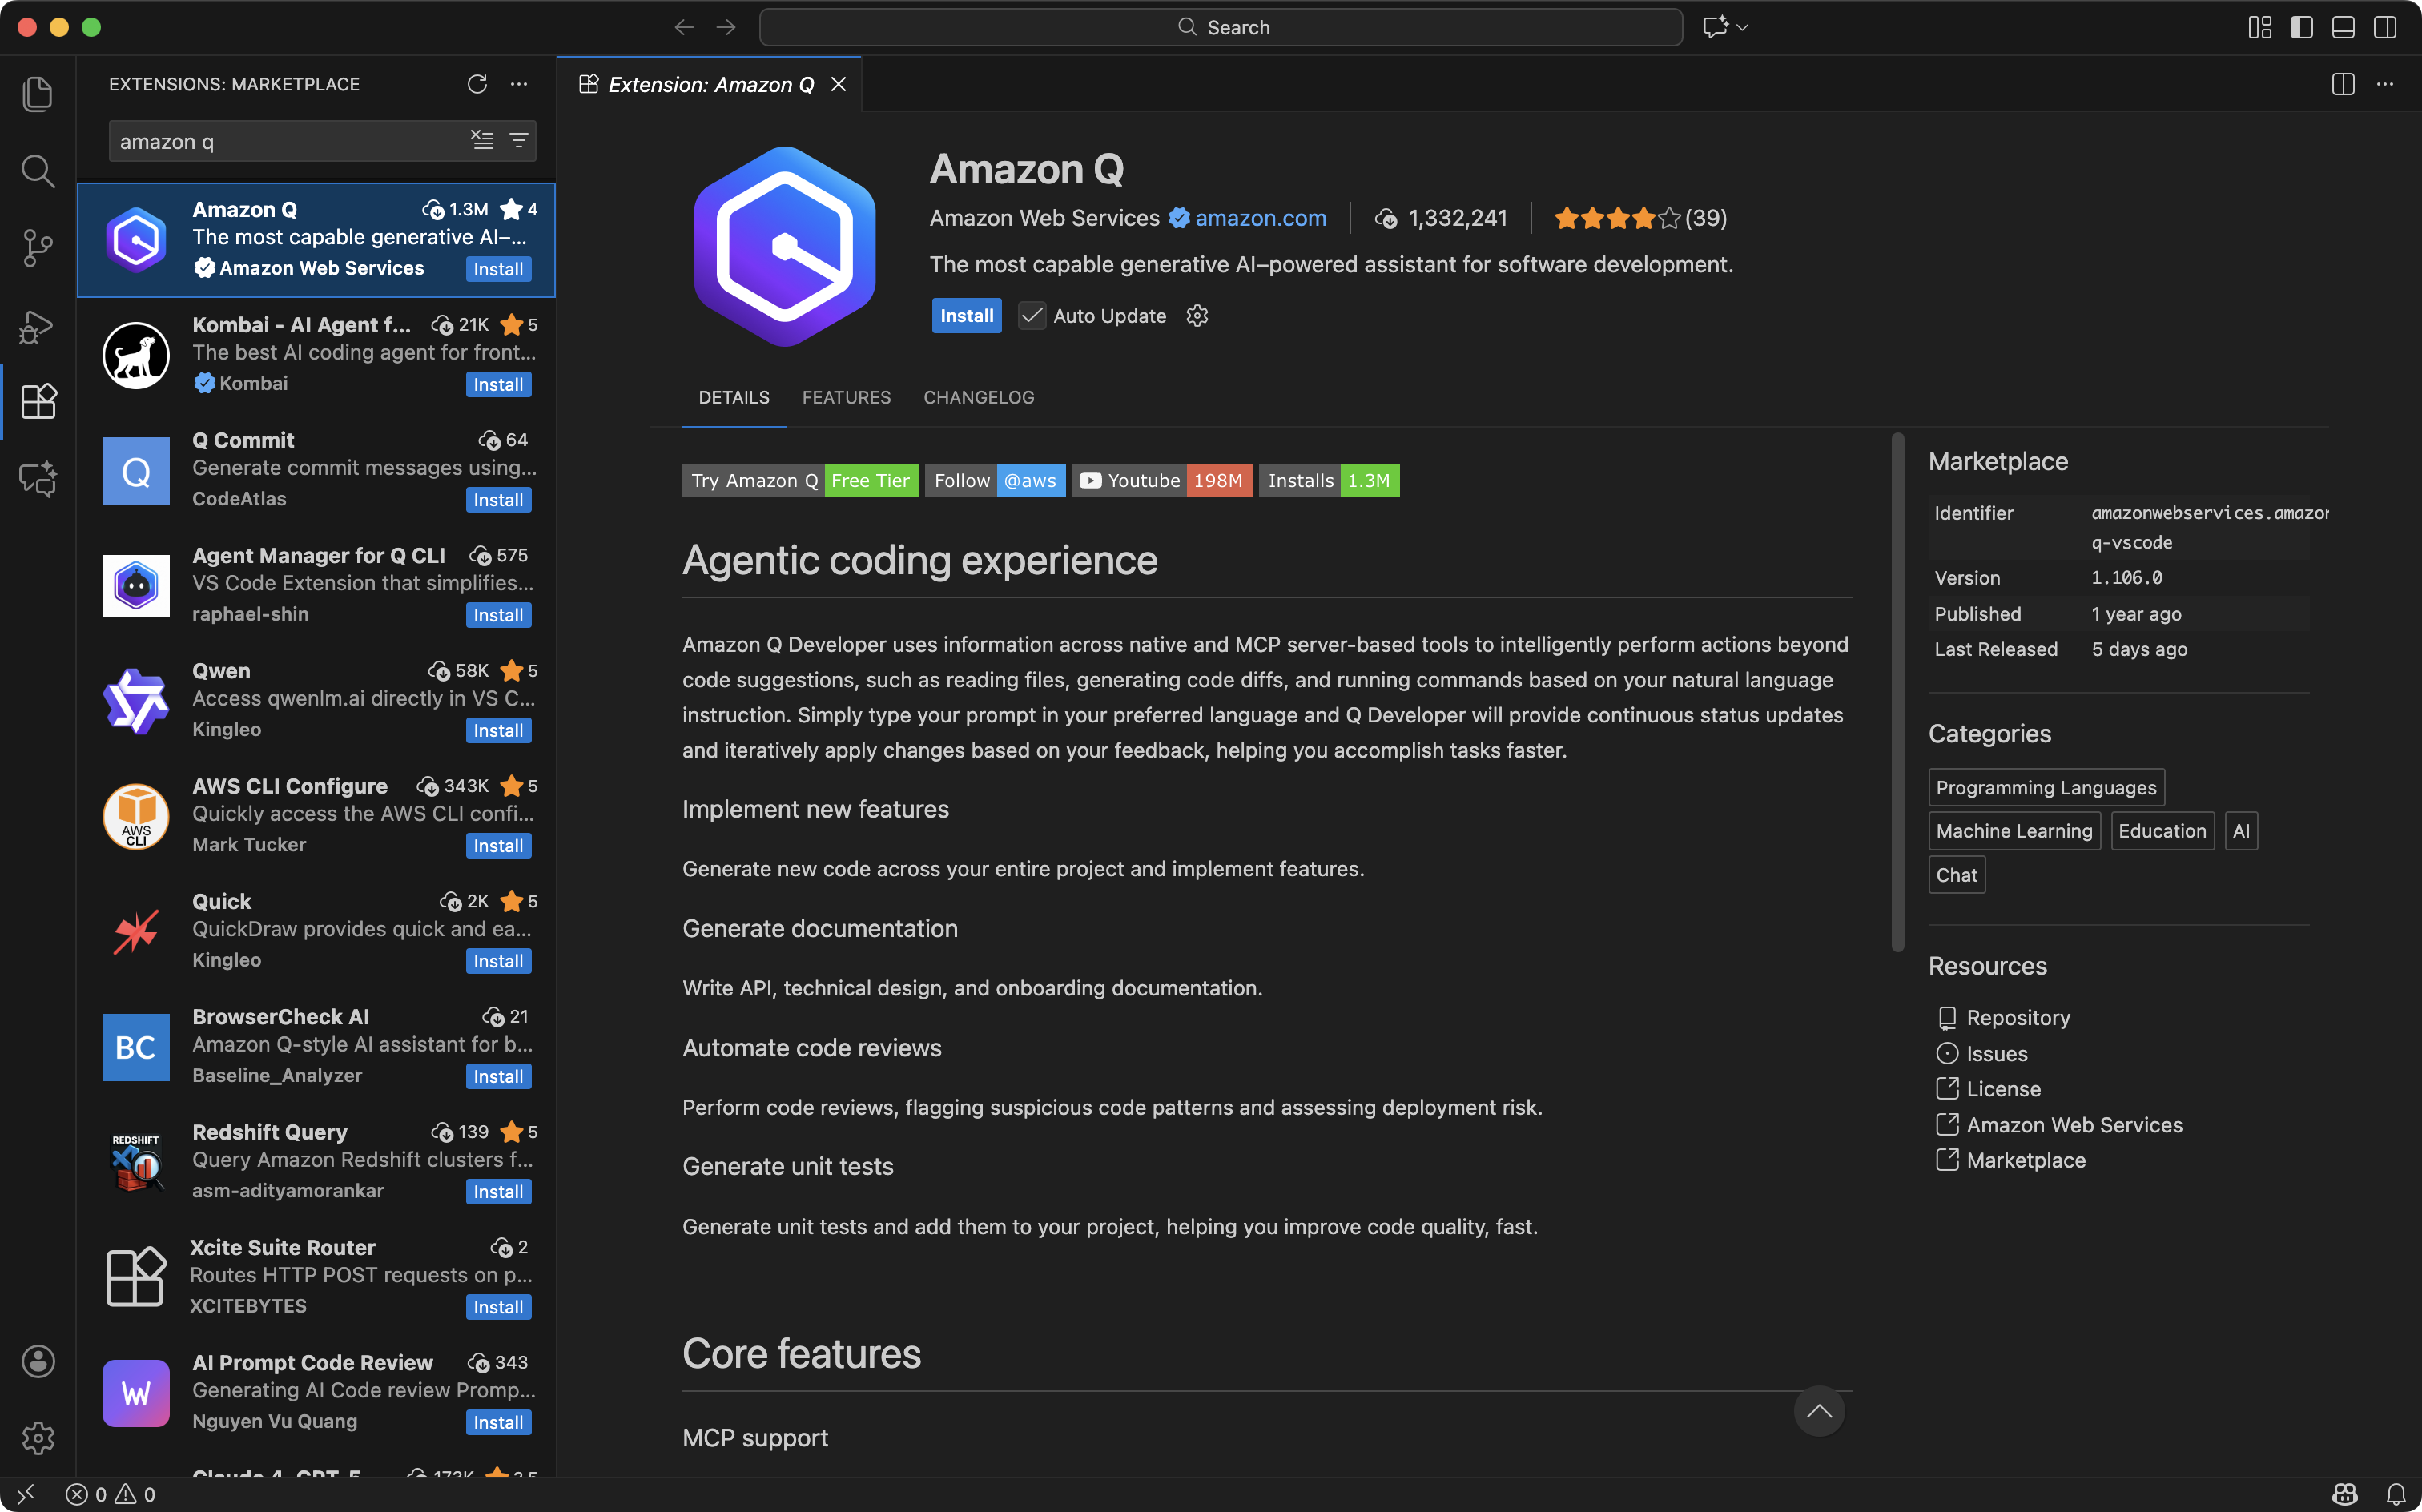Screen dimensions: 2422x1512
Task: Switch to the FEATURES tab
Action: pyautogui.click(x=846, y=397)
